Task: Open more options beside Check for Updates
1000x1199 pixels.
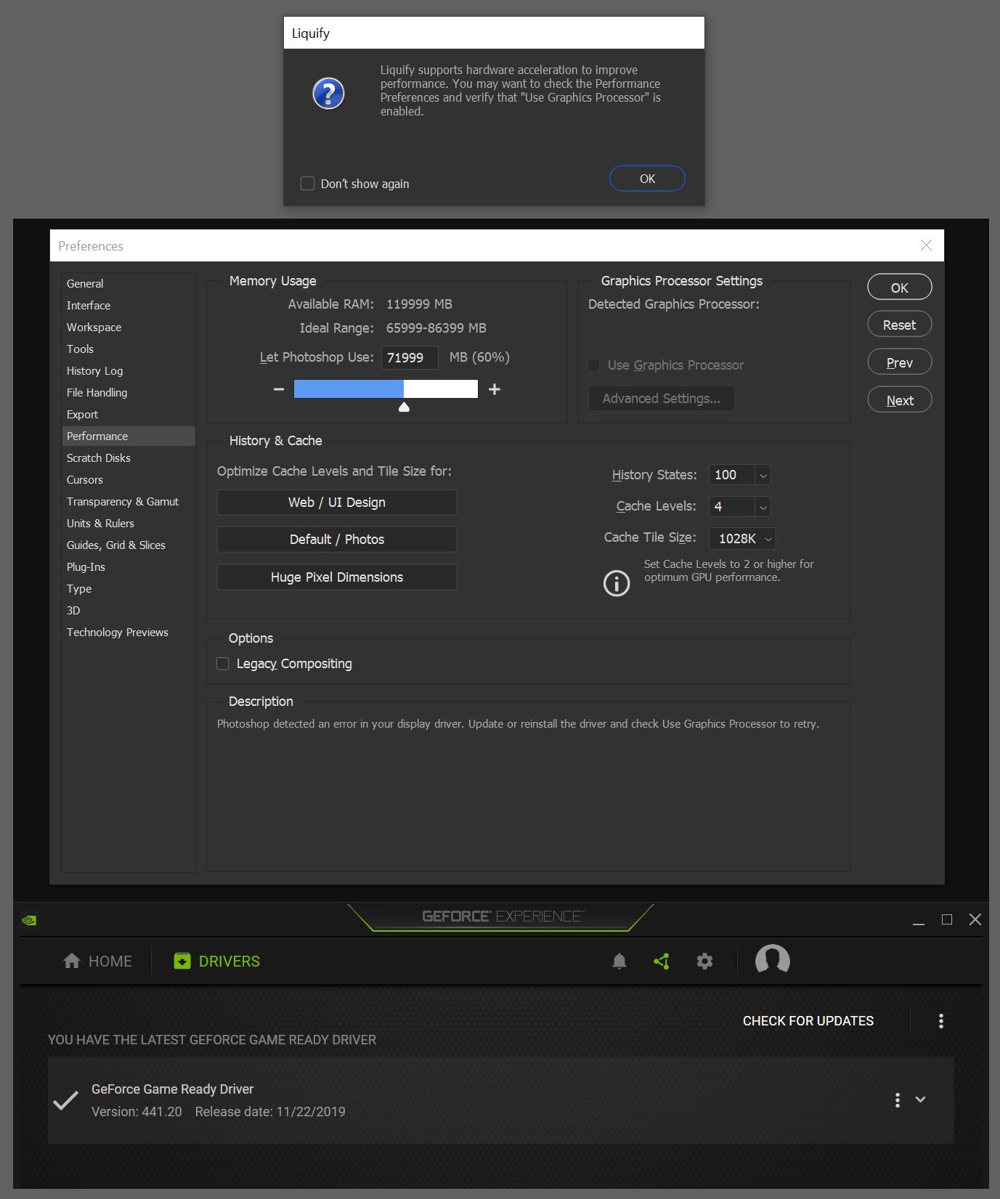Action: [941, 1021]
